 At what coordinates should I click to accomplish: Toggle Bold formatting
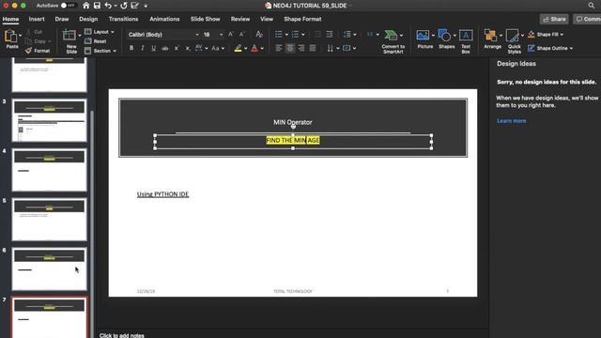coord(131,48)
